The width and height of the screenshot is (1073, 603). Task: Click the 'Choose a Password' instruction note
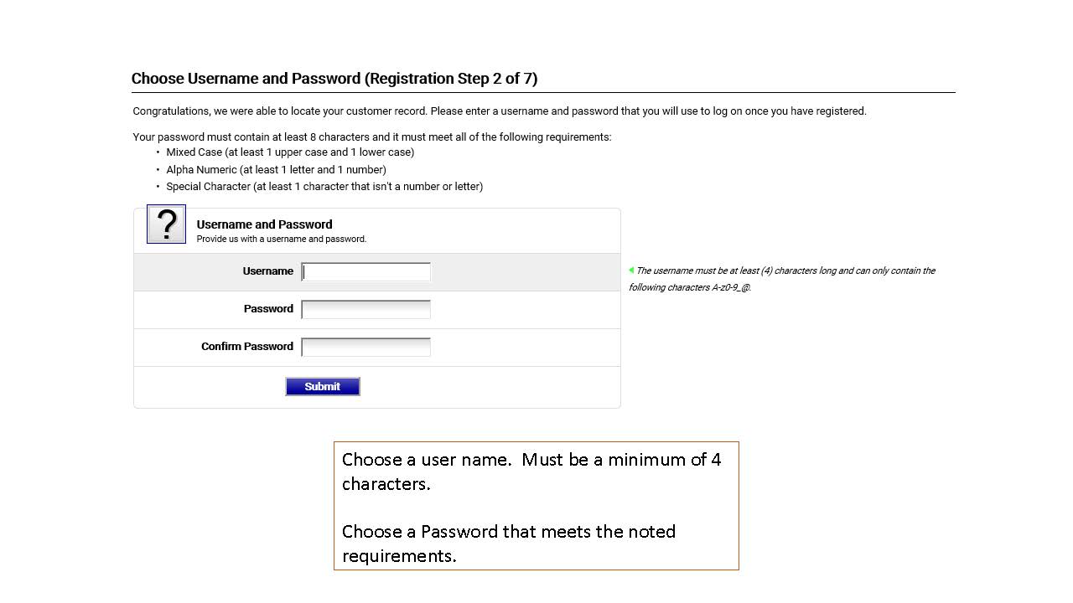[x=508, y=544]
